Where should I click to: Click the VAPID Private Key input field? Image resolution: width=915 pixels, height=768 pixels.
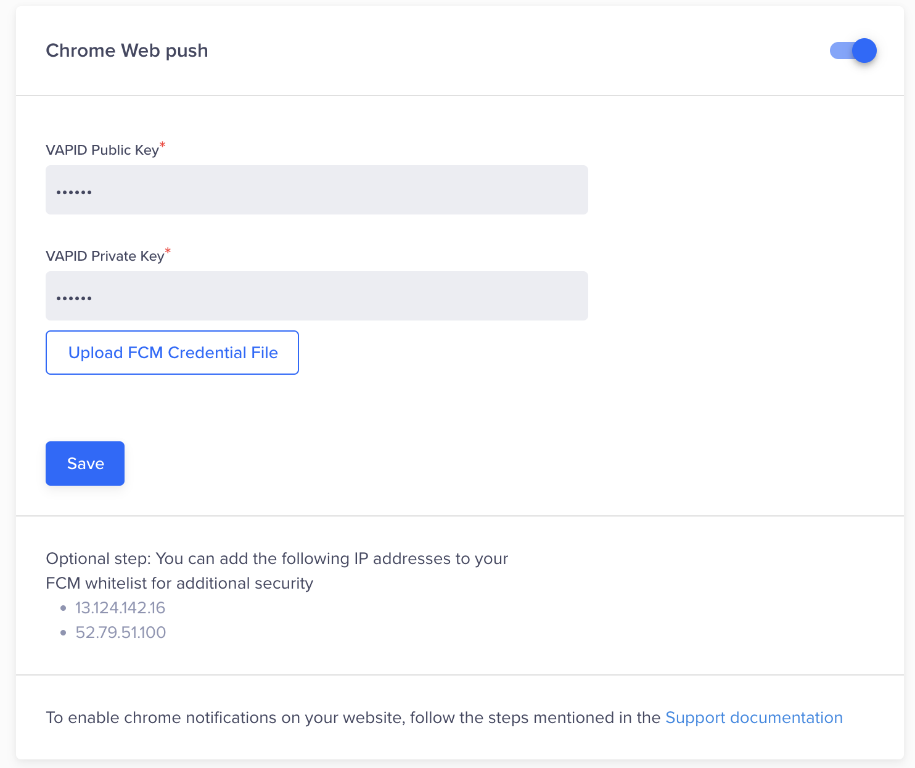pos(317,296)
